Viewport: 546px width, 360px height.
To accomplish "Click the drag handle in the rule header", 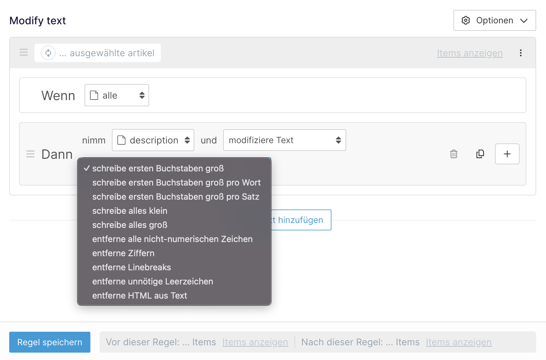I will click(24, 53).
